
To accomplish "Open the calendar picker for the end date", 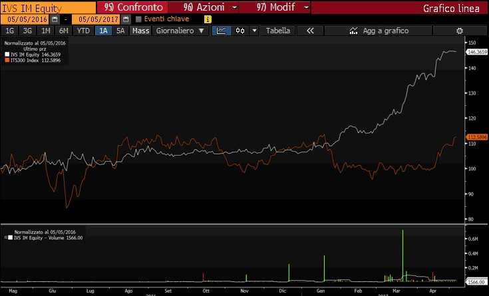I will 126,19.
